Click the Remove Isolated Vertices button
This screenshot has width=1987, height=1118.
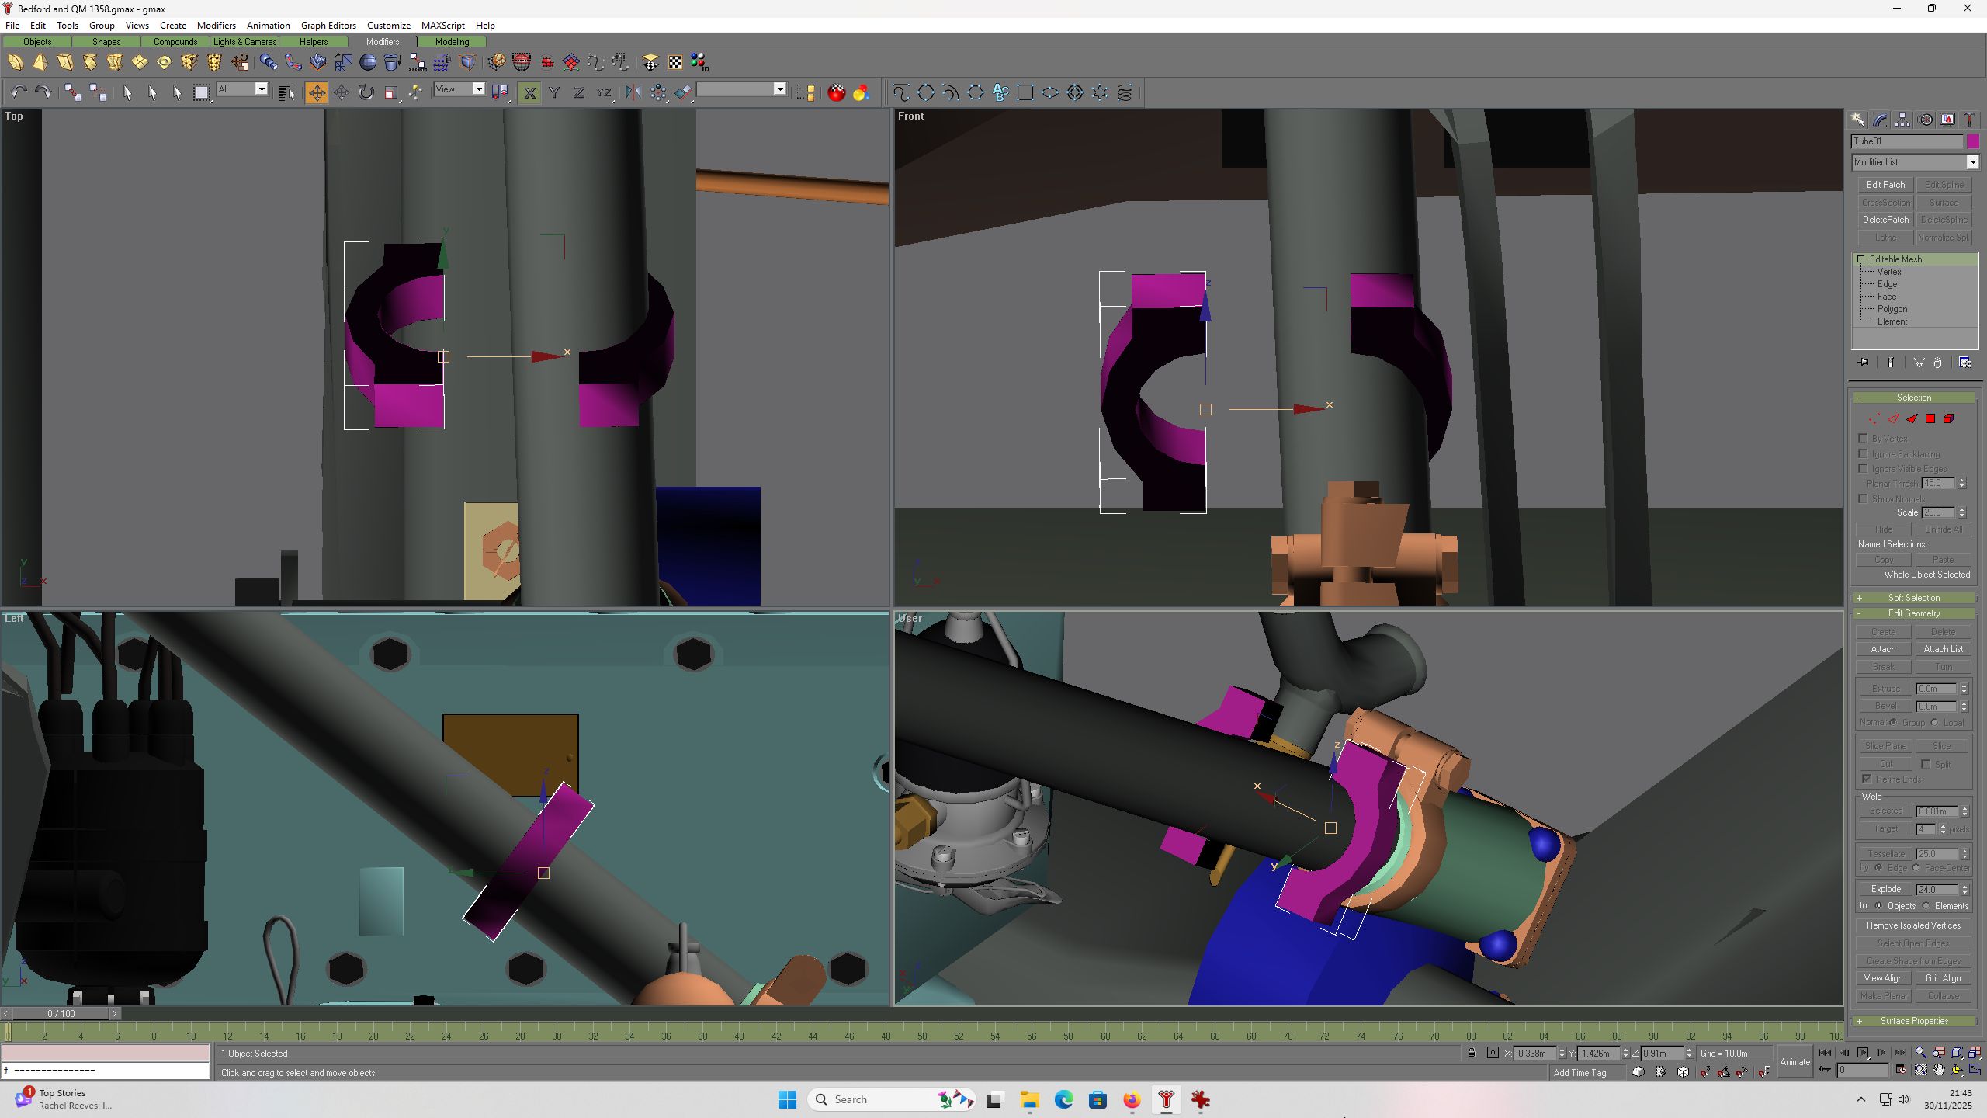pos(1913,925)
